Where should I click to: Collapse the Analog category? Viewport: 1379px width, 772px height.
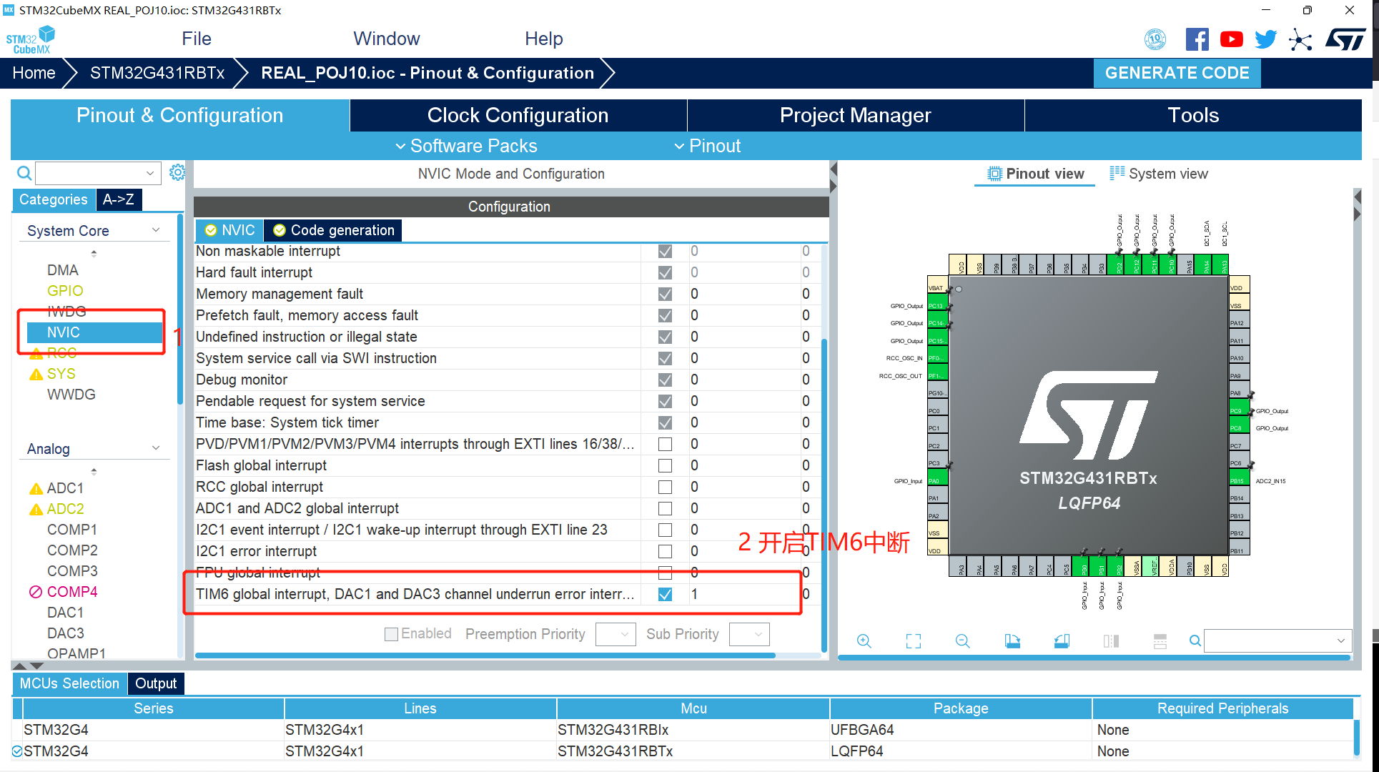click(x=156, y=448)
